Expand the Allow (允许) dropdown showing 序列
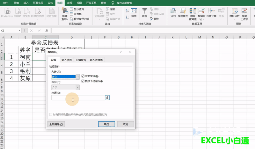255x149 pixels. pos(77,77)
